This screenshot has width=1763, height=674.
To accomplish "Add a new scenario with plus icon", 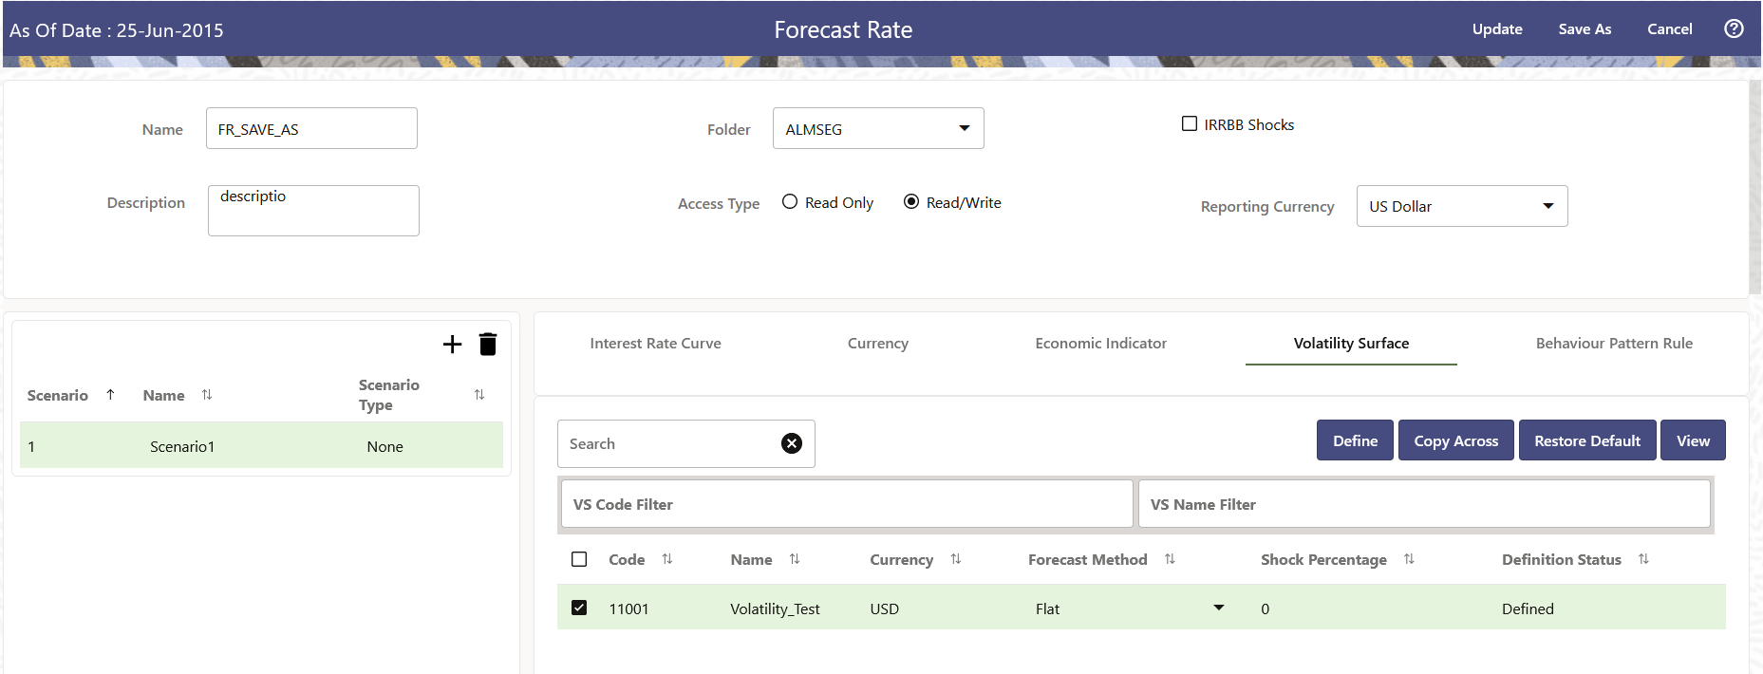I will [452, 345].
